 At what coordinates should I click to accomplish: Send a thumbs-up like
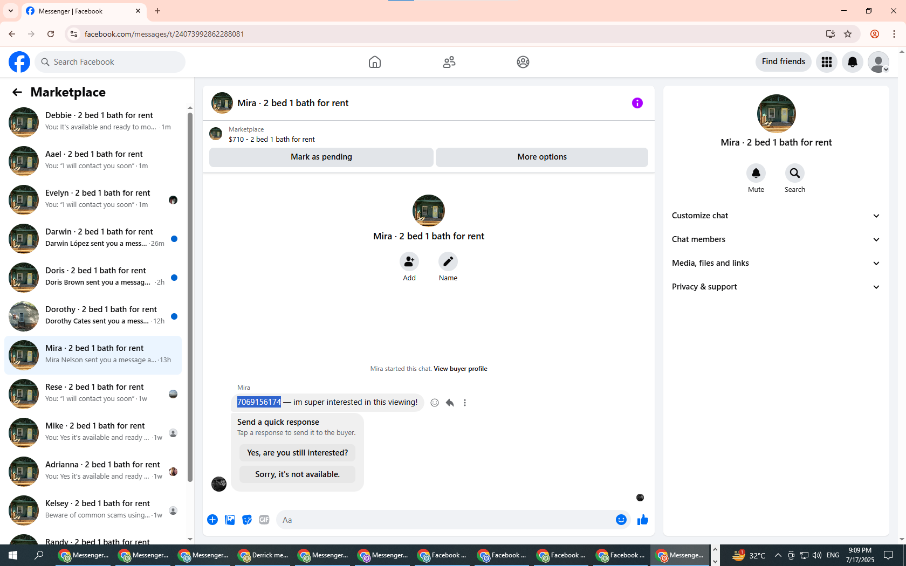coord(643,520)
